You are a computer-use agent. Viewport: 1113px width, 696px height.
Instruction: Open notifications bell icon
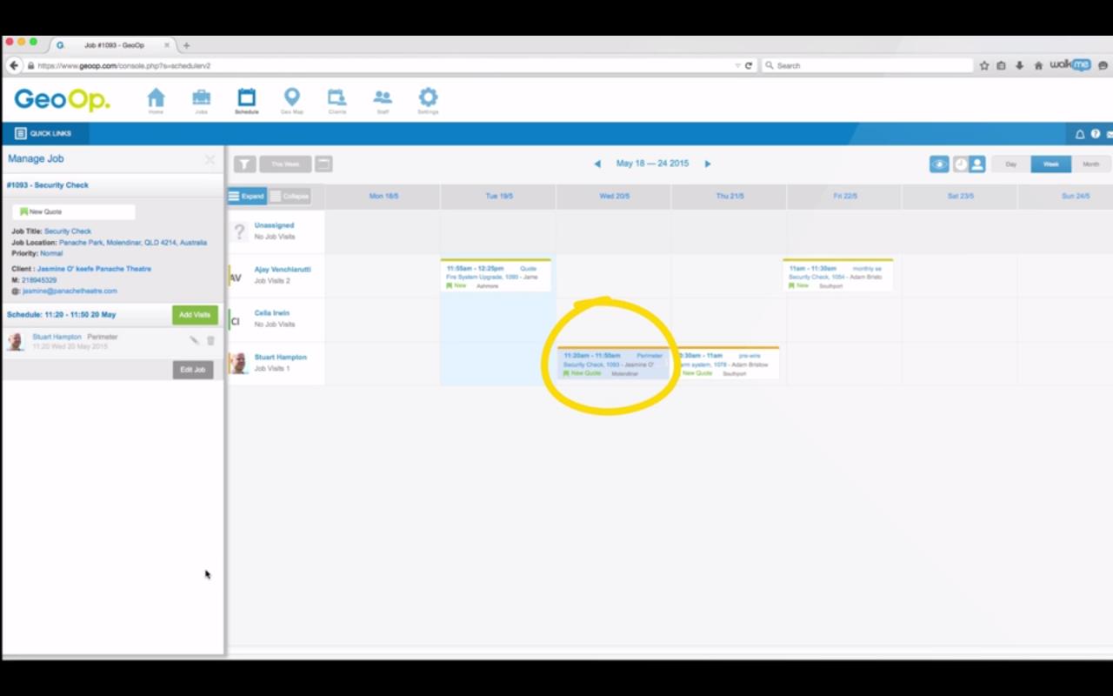[1080, 134]
